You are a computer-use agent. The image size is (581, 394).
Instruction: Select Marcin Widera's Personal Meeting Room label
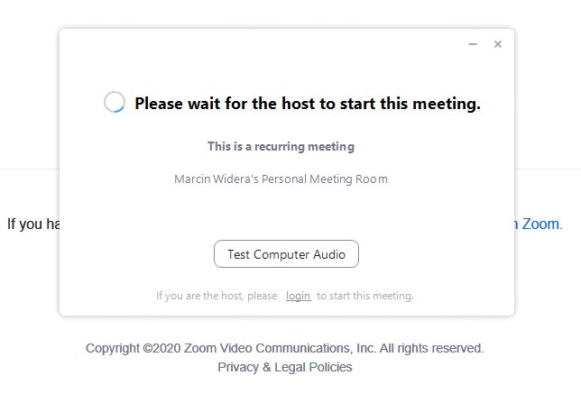point(281,179)
